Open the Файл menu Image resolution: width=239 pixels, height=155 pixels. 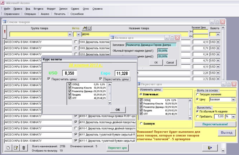[7, 9]
